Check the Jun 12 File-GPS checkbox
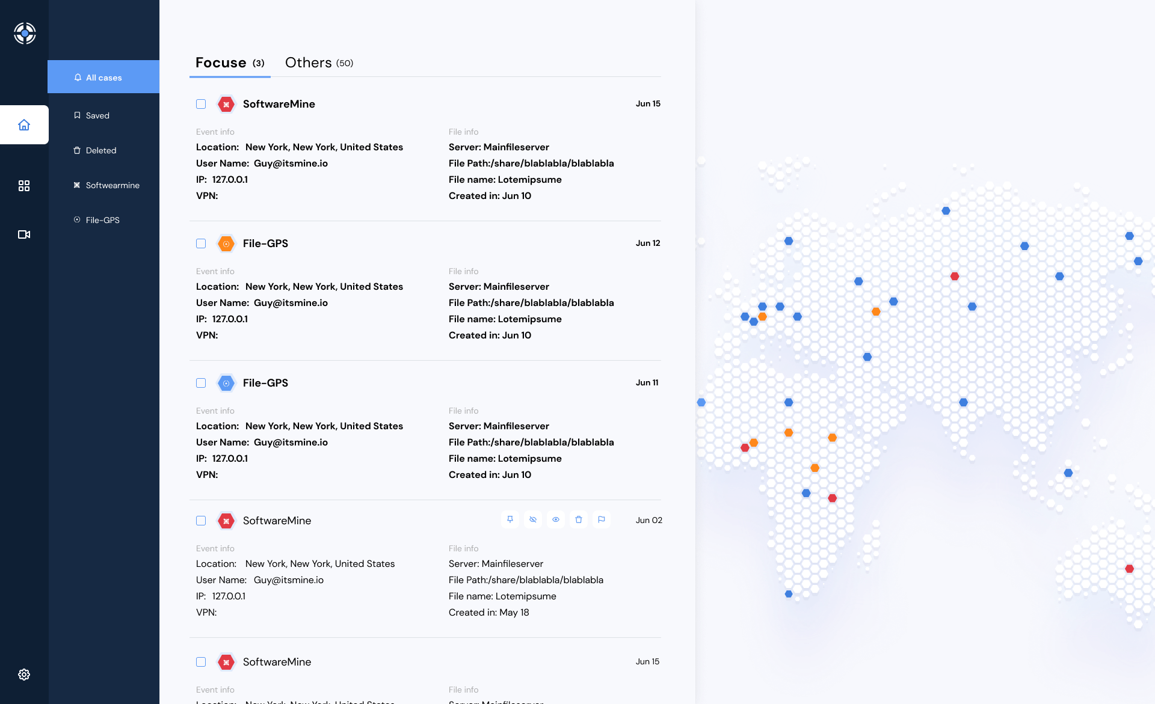This screenshot has width=1155, height=704. [201, 243]
